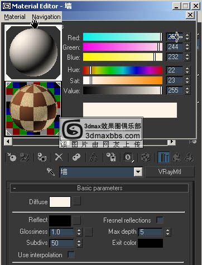The width and height of the screenshot is (202, 265).
Task: Enable the Use interpolation checkbox
Action: [x=71, y=254]
